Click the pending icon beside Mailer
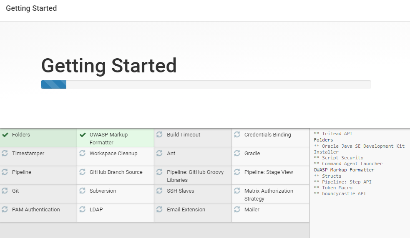410x238 pixels. 237,209
